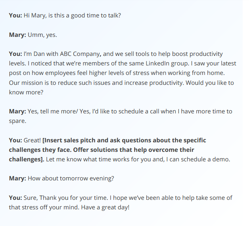
Task: Click 'How about tomorrow evening?'
Action: 71,178
